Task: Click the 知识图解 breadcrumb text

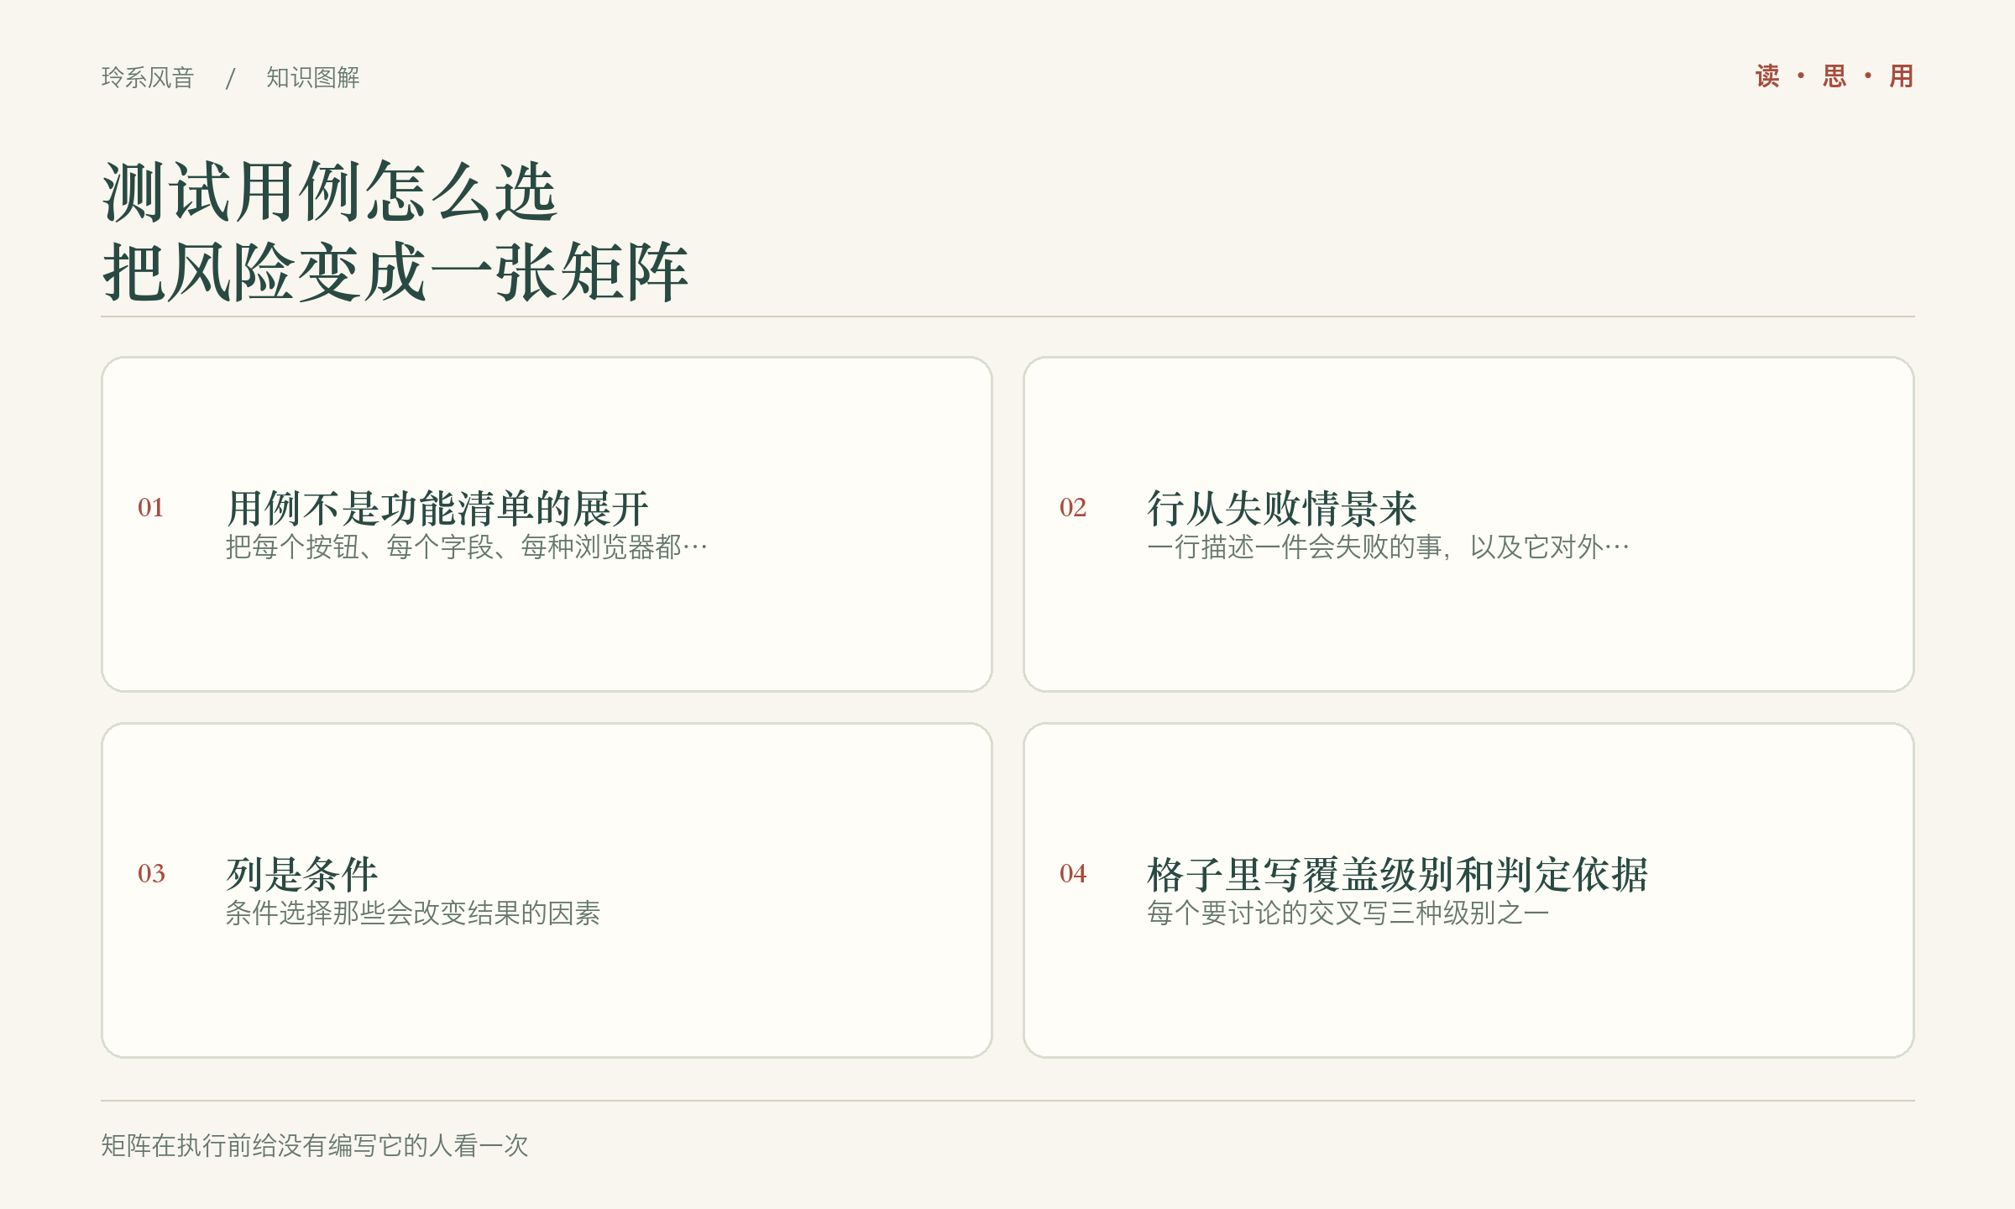Action: pyautogui.click(x=313, y=77)
